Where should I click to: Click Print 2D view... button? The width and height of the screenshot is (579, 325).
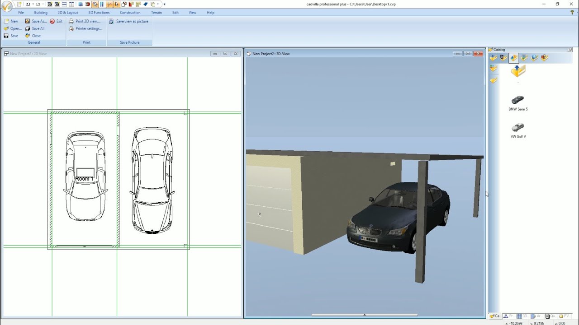(x=85, y=21)
